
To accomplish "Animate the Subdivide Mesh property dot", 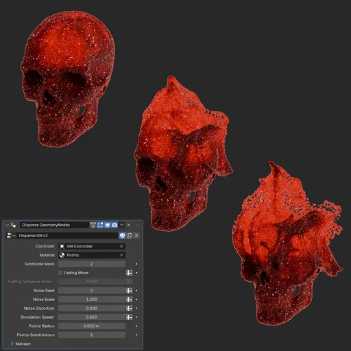I will tap(136, 264).
